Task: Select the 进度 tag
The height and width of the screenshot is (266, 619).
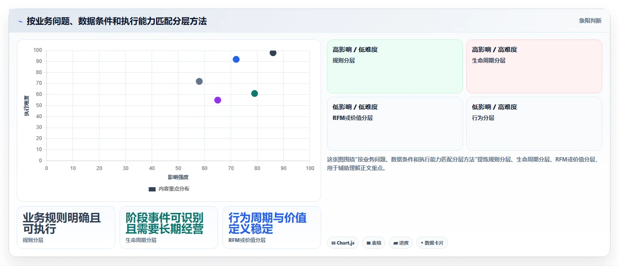Action: click(x=401, y=243)
